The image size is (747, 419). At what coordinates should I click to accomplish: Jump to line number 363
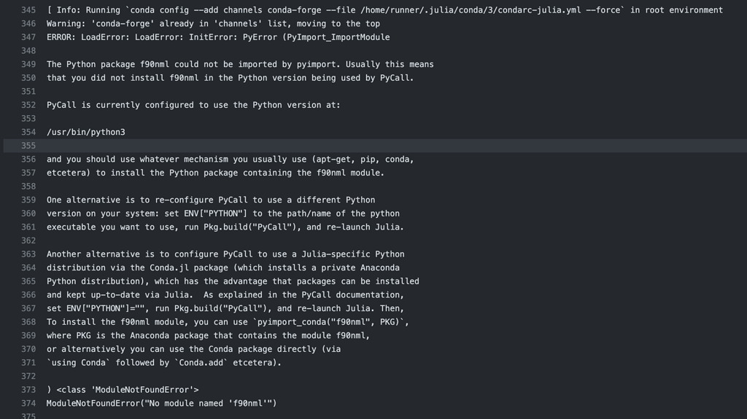[28, 254]
